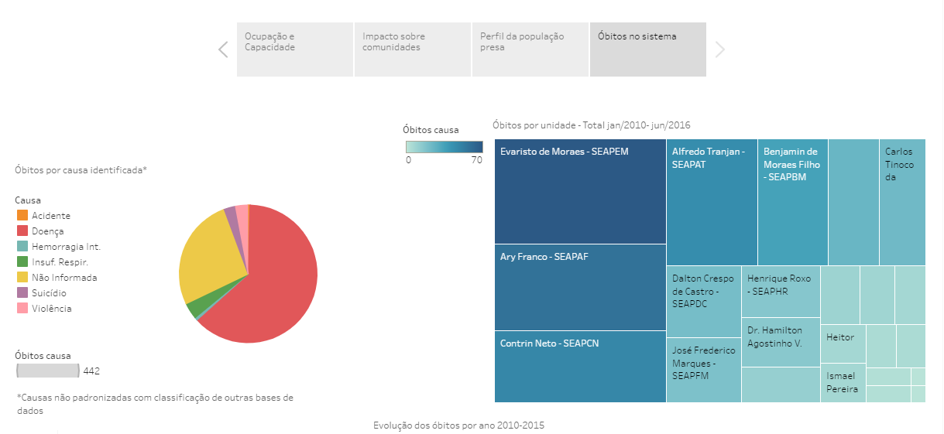Click the purple Suicídio legend swatch
Viewport: 944px width, 434px height.
(22, 293)
